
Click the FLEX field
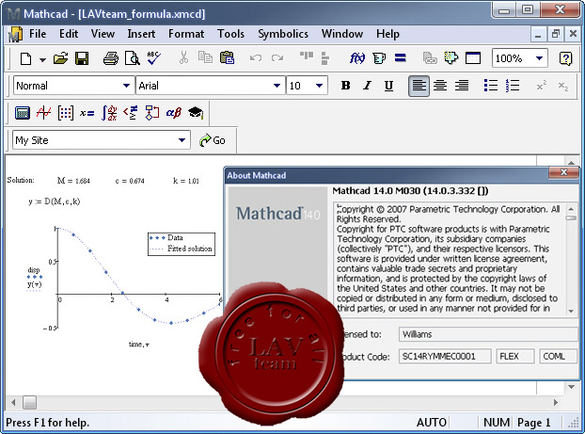pyautogui.click(x=515, y=356)
